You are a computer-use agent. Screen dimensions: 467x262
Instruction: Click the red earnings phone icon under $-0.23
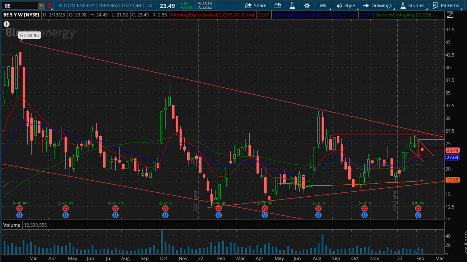click(115, 209)
